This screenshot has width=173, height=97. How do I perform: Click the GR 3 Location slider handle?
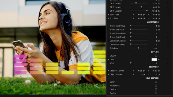pos(141,7)
